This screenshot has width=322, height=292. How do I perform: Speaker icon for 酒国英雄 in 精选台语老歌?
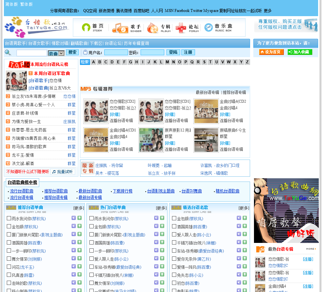click(239, 226)
